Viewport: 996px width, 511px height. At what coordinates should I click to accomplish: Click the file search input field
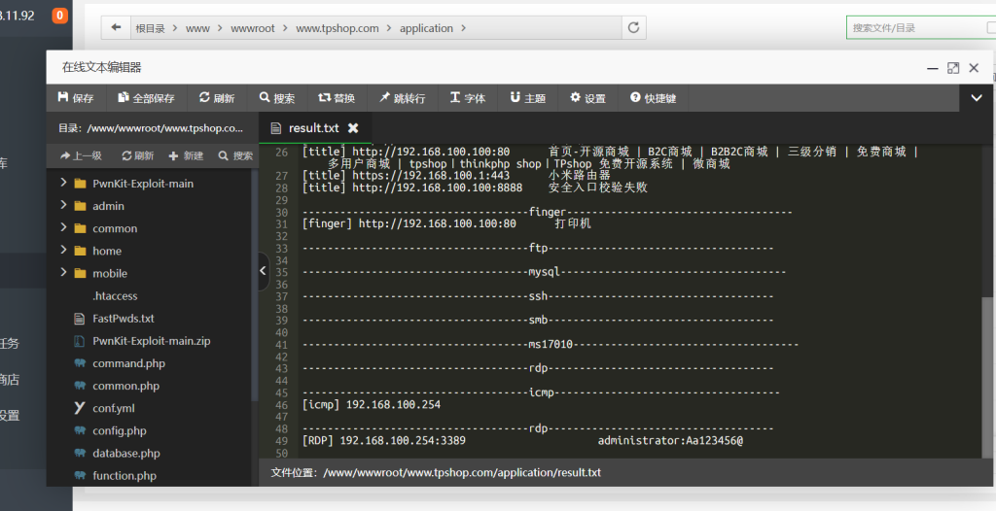tap(914, 28)
